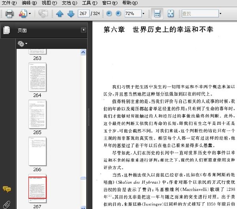Click the text Macchiavelli in the document
This screenshot has width=237, height=209.
coord(196,189)
